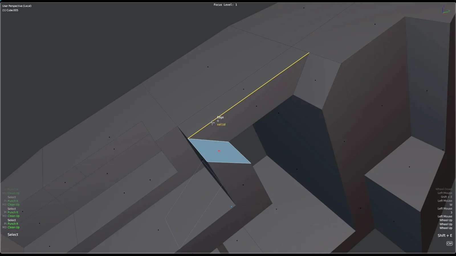This screenshot has width=456, height=256.
Task: Click the Wheel Down entry in key overlay
Action: [443, 189]
